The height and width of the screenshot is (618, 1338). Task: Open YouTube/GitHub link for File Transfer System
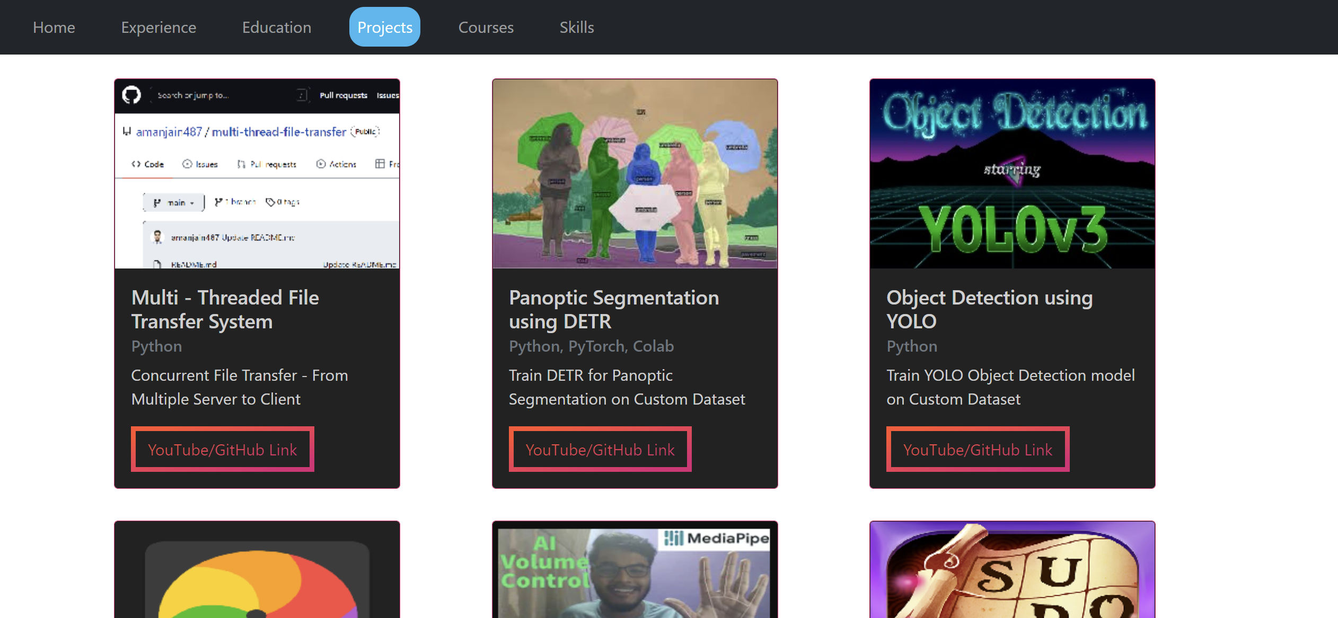222,449
